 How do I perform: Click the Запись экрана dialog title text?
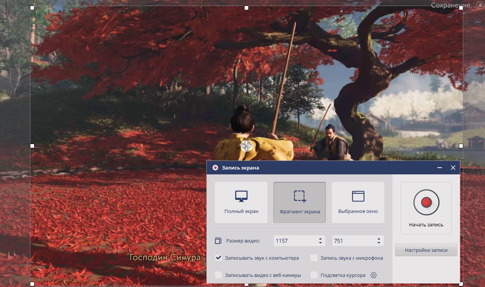pos(240,168)
